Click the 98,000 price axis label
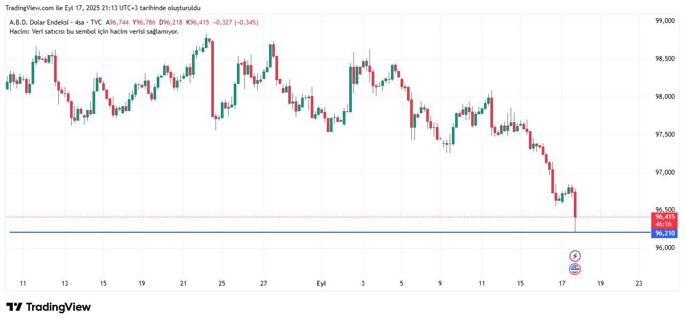685x323 pixels. (665, 97)
